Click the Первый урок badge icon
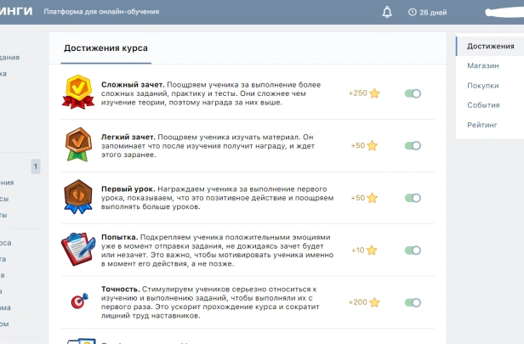This screenshot has height=344, width=524. [x=78, y=197]
